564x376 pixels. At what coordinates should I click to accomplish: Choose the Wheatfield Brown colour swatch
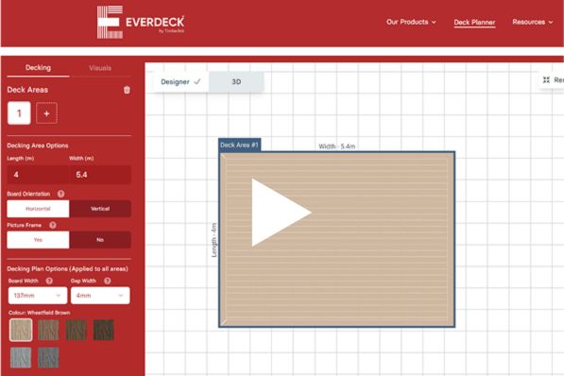[x=21, y=330]
